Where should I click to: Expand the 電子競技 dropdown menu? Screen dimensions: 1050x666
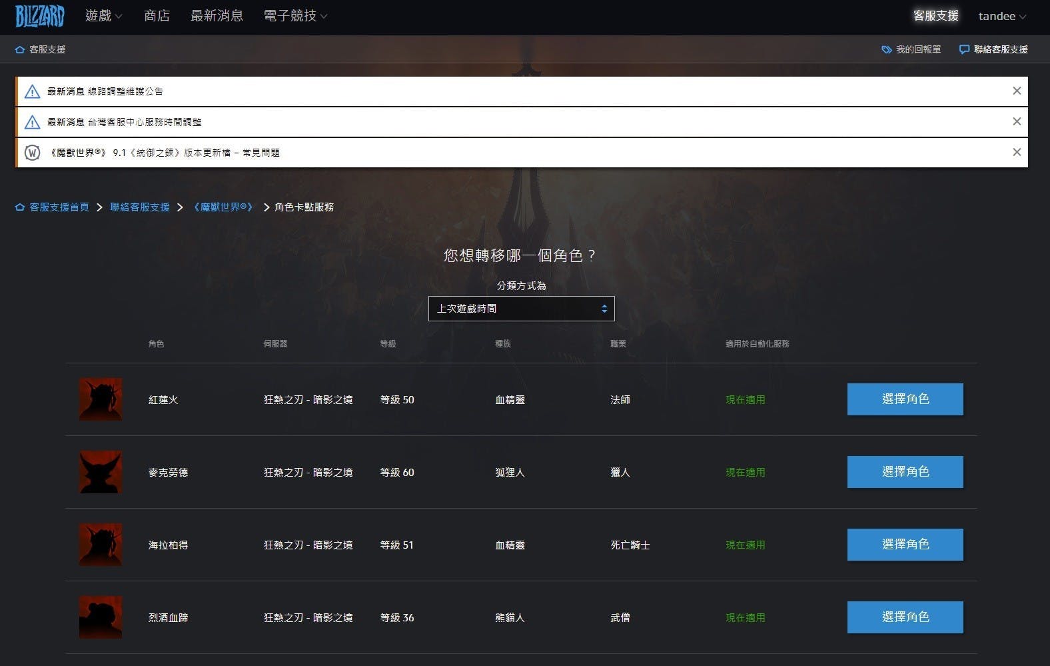[295, 16]
